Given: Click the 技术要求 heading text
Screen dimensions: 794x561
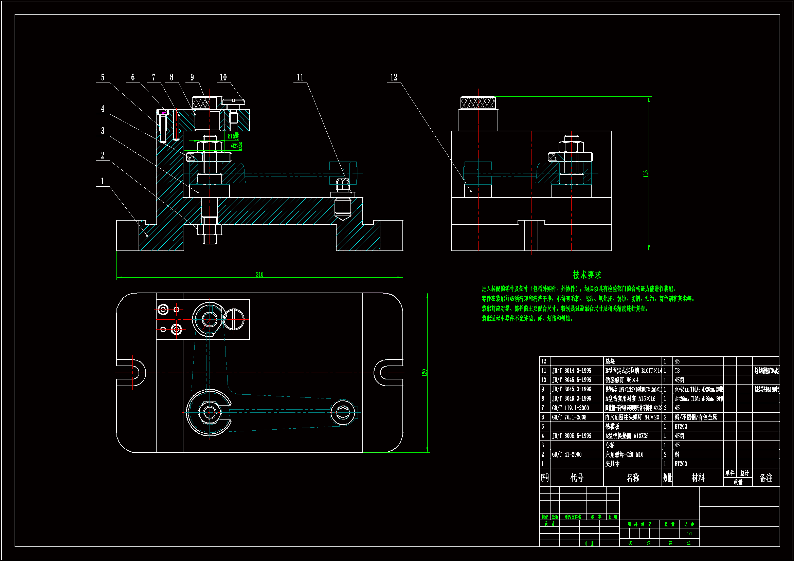Looking at the screenshot, I should [587, 275].
